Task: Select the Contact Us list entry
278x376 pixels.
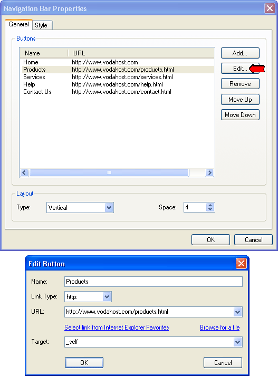Action: pyautogui.click(x=117, y=92)
